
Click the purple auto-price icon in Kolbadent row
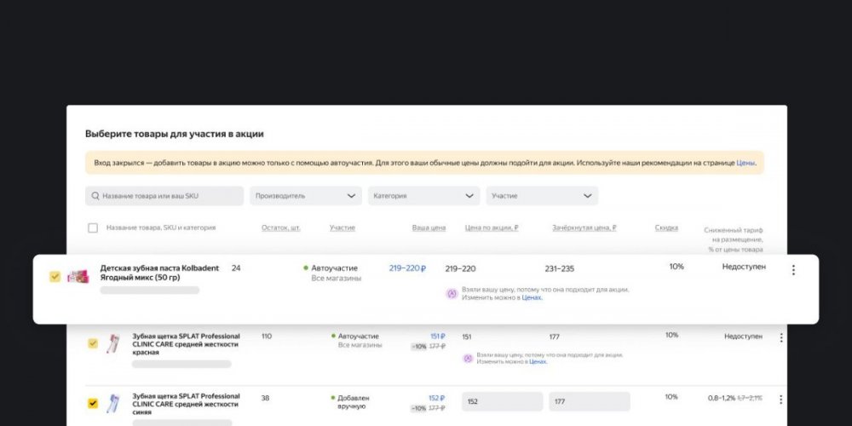(452, 294)
